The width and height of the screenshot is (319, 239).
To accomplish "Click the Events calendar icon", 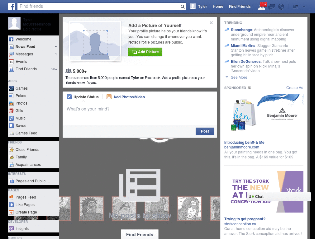I will pyautogui.click(x=11, y=62).
